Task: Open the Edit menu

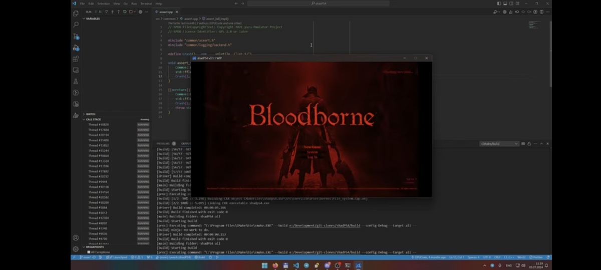Action: [91, 3]
